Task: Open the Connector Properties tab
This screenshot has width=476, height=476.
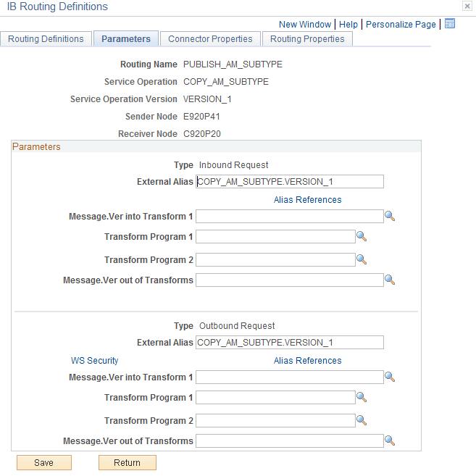Action: coord(210,39)
